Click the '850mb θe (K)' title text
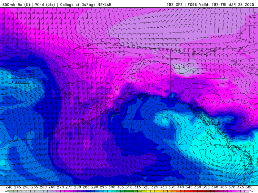The image size is (258, 193). [x=16, y=5]
